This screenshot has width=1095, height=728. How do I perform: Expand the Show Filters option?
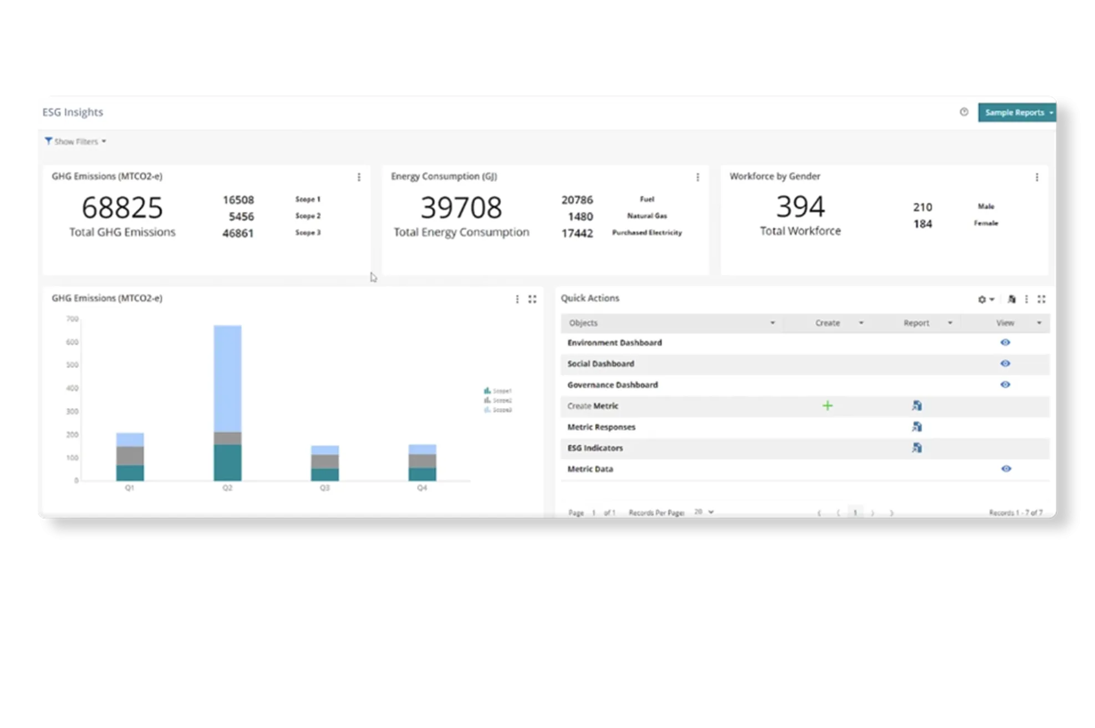(75, 141)
